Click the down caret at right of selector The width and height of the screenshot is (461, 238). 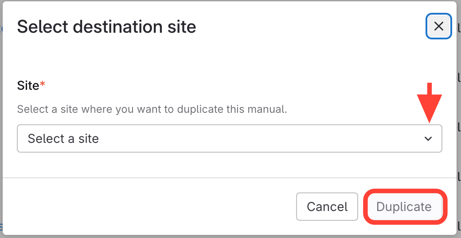click(x=428, y=139)
